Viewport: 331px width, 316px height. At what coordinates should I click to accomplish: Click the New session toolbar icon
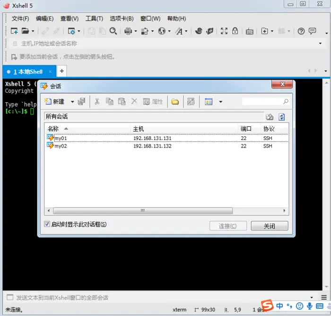14,31
